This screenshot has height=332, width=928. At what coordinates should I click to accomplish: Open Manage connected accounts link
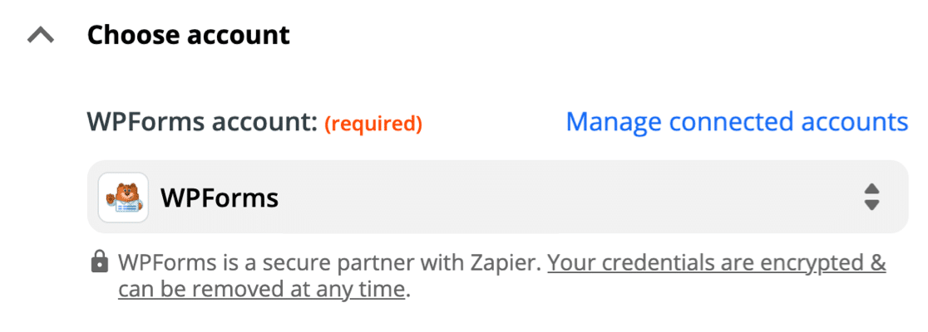737,123
